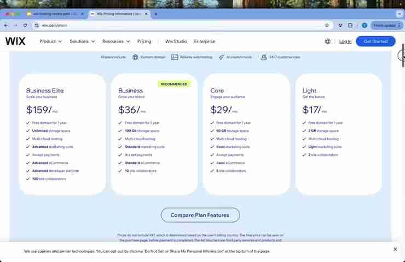The width and height of the screenshot is (405, 262).
Task: Click the $159/mo price
Action: click(x=42, y=110)
